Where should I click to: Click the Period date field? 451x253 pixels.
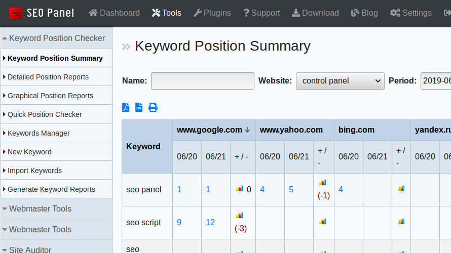tap(436, 81)
